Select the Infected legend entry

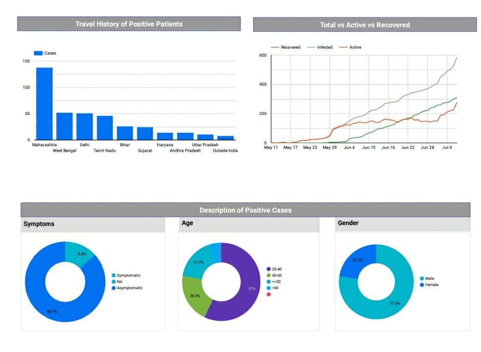click(320, 47)
